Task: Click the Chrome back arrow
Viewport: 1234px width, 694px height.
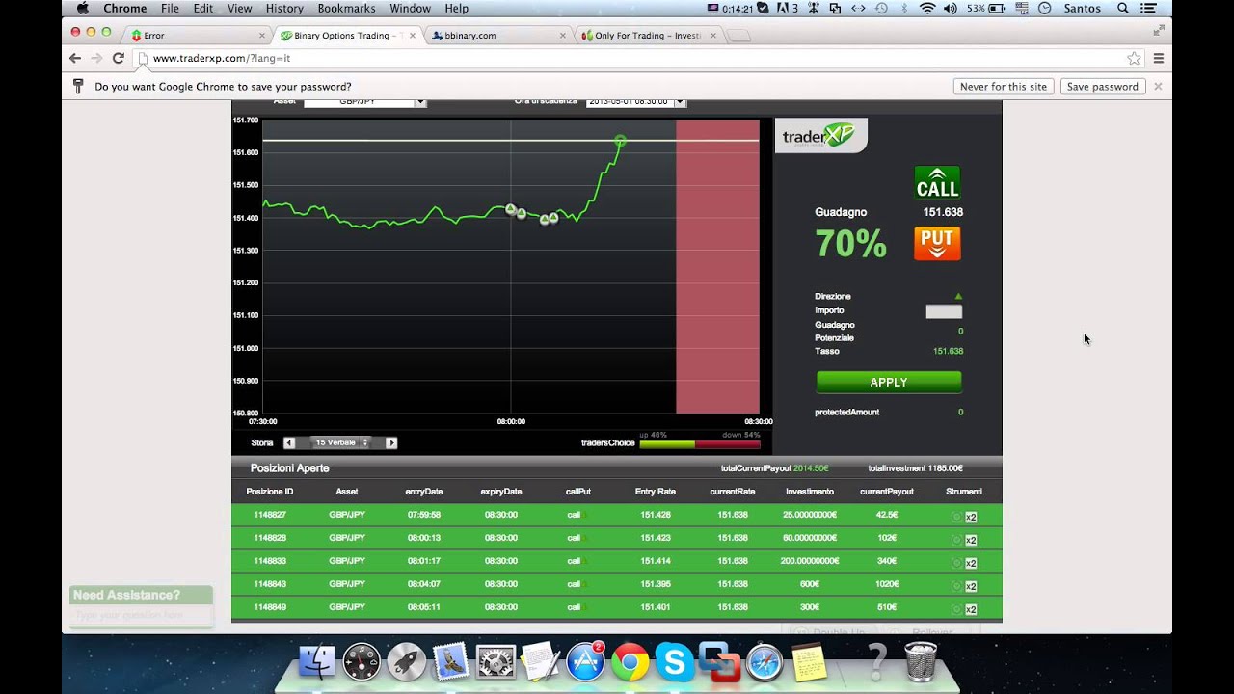Action: pos(75,58)
